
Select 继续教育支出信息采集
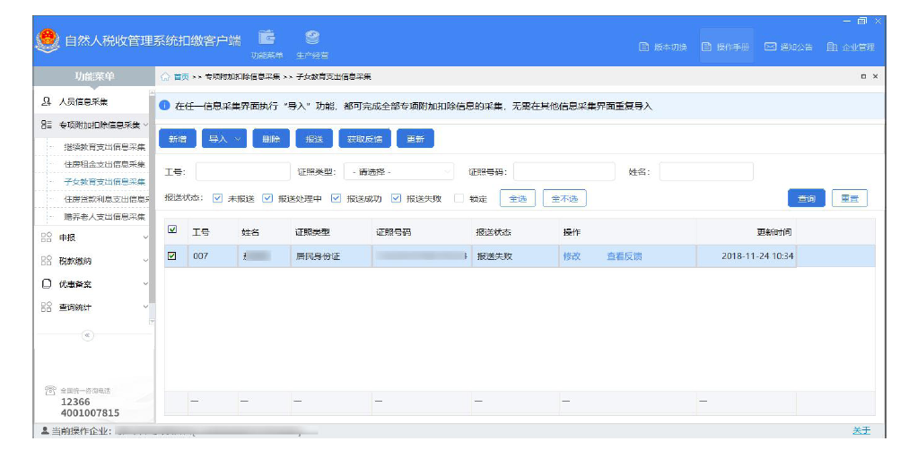pyautogui.click(x=104, y=147)
